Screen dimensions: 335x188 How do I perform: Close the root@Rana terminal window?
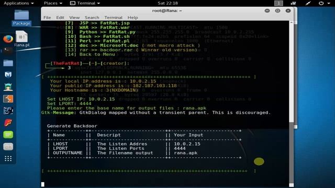point(288,10)
